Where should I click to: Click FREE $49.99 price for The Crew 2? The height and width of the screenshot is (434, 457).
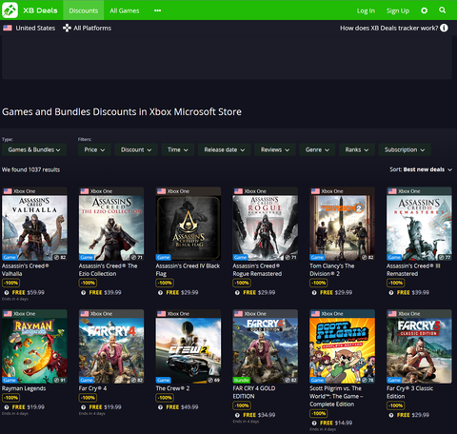pos(182,407)
